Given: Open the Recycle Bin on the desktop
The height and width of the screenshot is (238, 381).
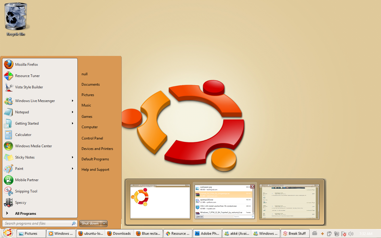Looking at the screenshot, I should (x=16, y=19).
